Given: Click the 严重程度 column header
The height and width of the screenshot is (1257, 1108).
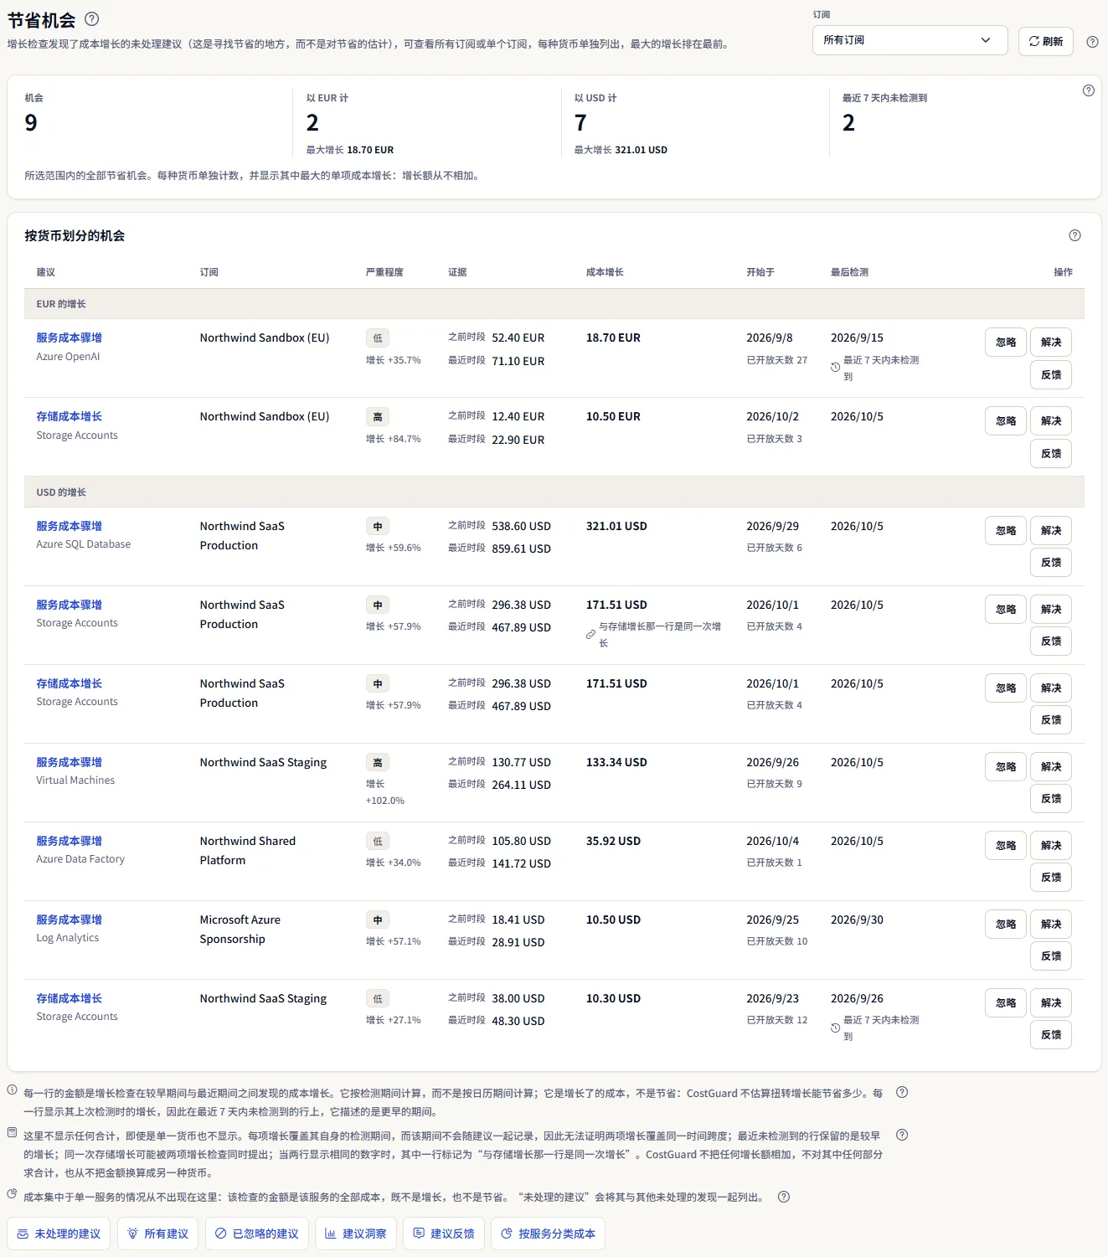Looking at the screenshot, I should pos(384,272).
